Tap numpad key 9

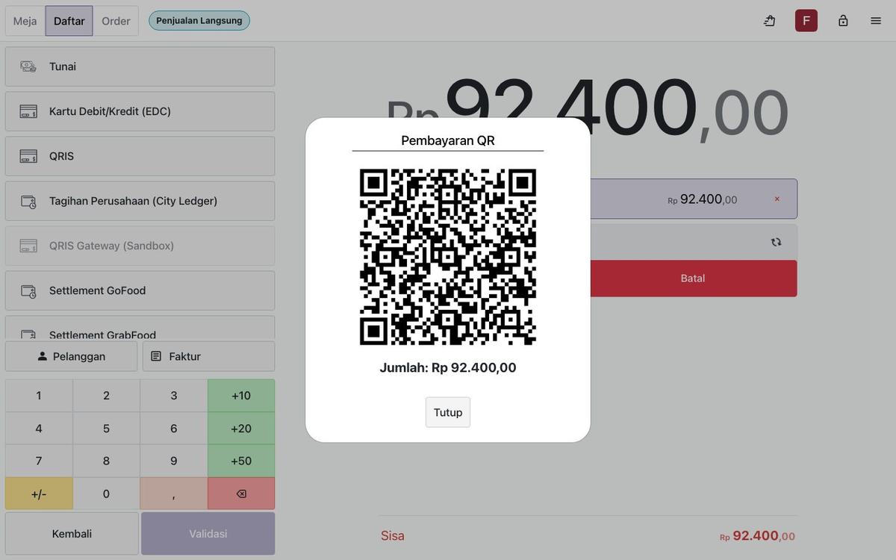[x=174, y=461]
